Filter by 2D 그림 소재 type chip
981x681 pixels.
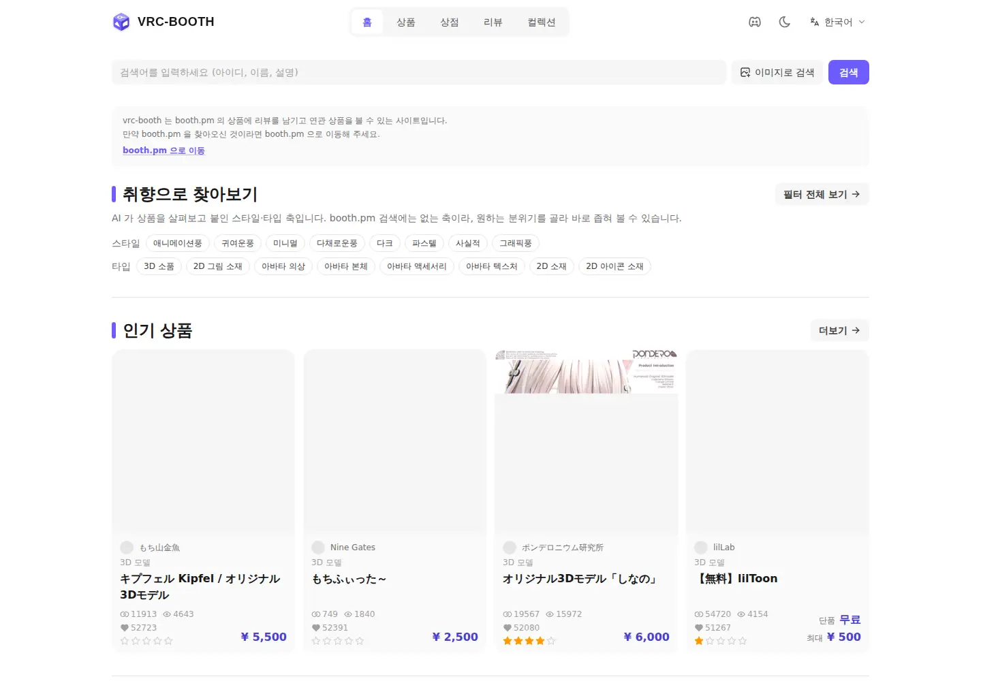pos(218,266)
